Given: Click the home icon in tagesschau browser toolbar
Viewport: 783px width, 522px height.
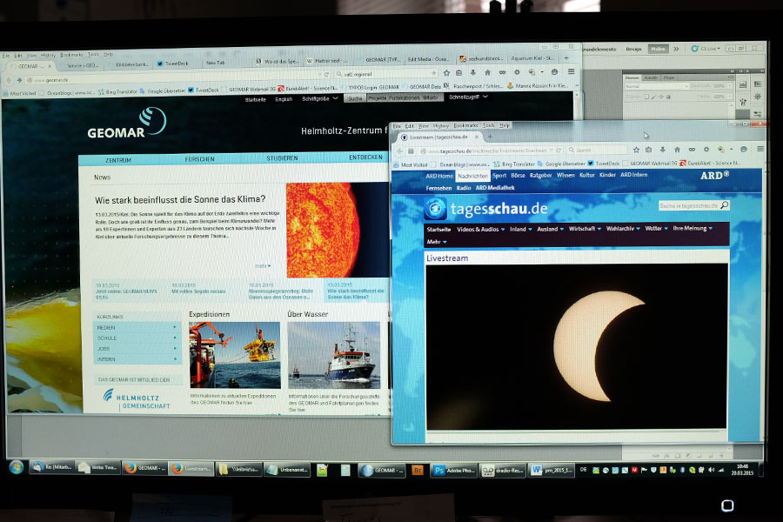Looking at the screenshot, I should tap(677, 150).
